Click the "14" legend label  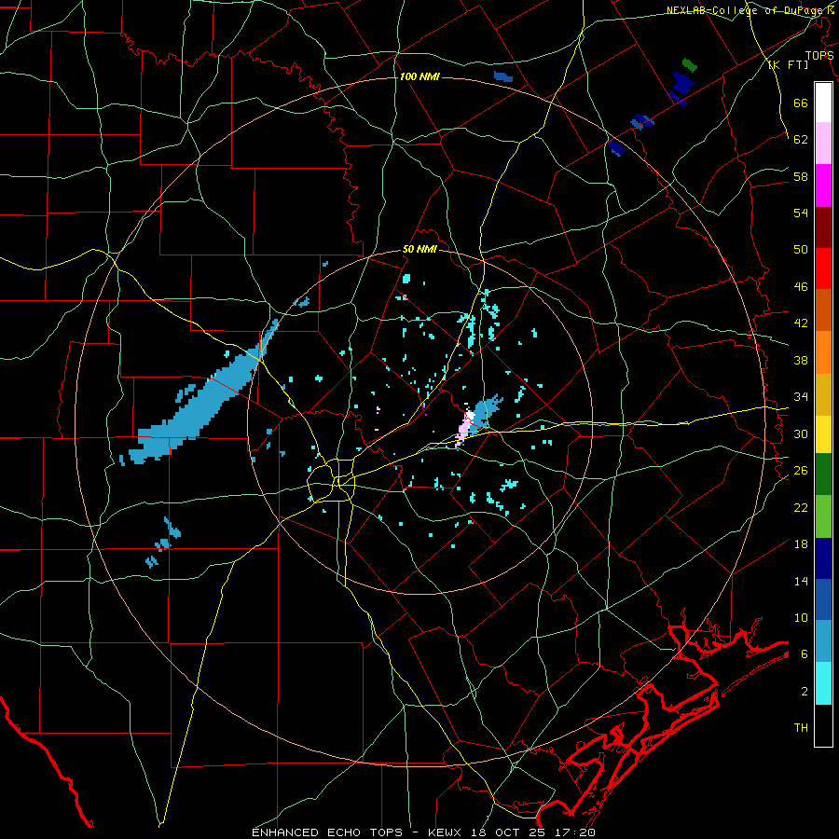pos(801,581)
